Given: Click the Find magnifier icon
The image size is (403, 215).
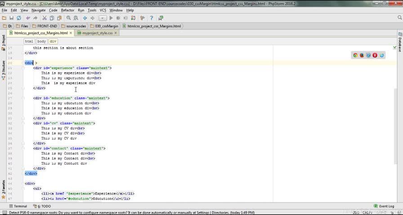Looking at the screenshot, I should [x=69, y=18].
